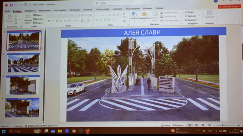
Task: Toggle Underline formatting
Action: [x=57, y=21]
